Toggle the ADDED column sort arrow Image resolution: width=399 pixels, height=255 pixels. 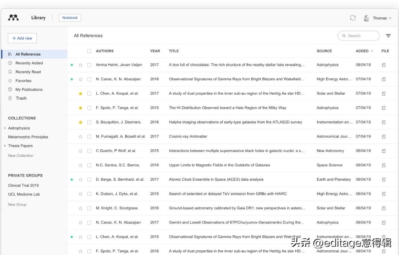(372, 51)
